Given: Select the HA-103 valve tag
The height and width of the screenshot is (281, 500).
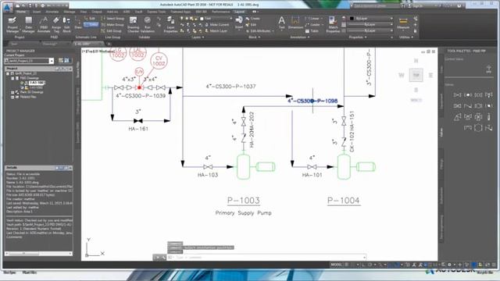Looking at the screenshot, I should 208,175.
